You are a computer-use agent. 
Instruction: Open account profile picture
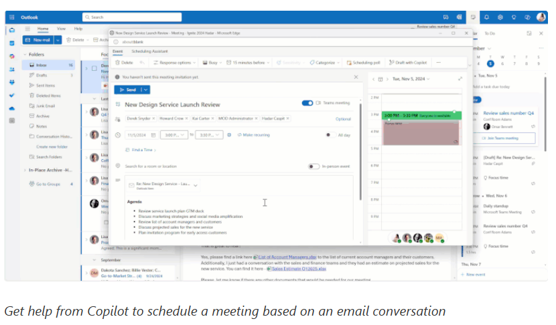541,17
